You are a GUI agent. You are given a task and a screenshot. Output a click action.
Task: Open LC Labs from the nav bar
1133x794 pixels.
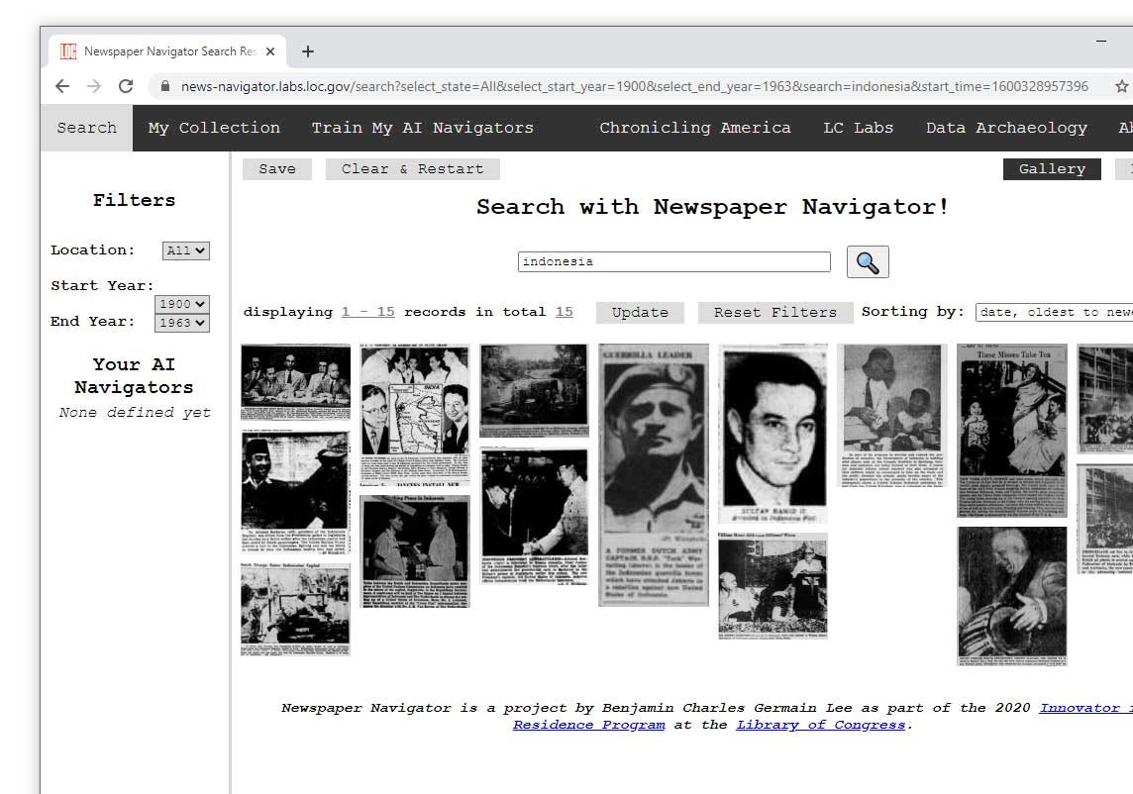[859, 128]
